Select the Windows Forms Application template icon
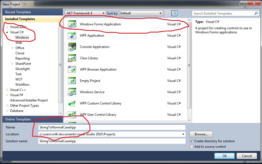Viewport: 262px width, 164px height. [x=72, y=24]
